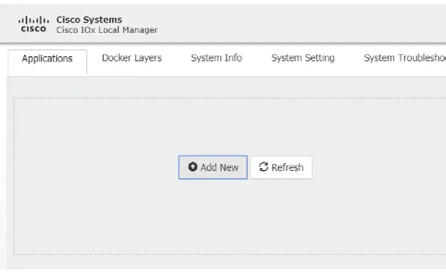Add a new application with Add New
This screenshot has width=446, height=272.
[x=213, y=167]
